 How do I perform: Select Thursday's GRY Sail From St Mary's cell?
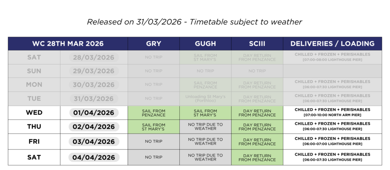pos(153,127)
